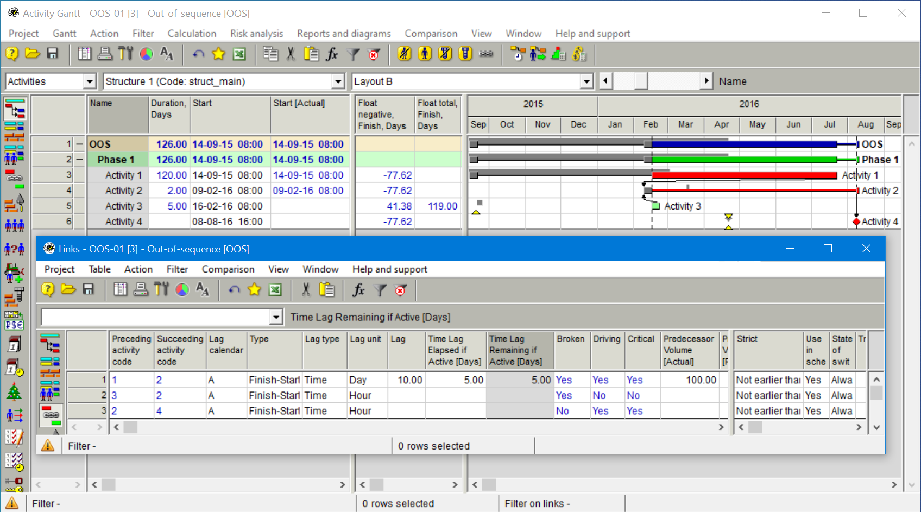Screen dimensions: 921x512
Task: Click the Excel export icon in Links toolbar
Action: [275, 290]
